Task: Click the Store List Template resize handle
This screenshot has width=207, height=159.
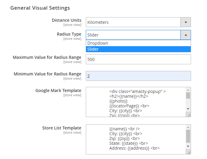Action: click(189, 152)
